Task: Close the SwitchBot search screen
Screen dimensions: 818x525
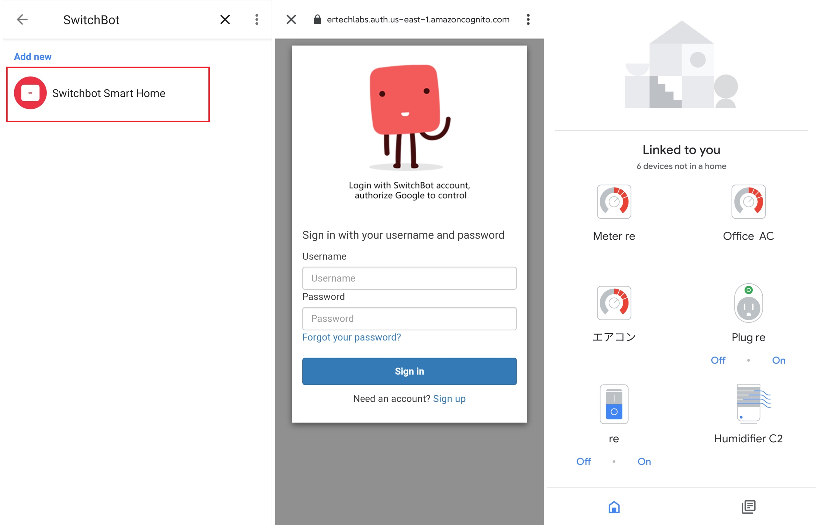Action: pyautogui.click(x=225, y=19)
